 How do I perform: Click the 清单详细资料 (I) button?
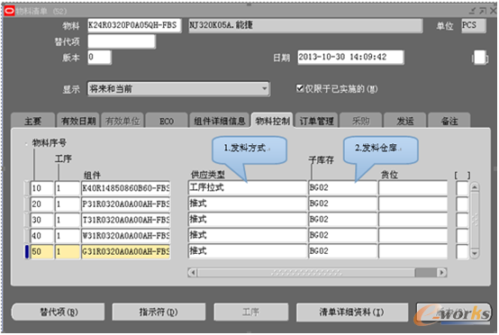352,312
